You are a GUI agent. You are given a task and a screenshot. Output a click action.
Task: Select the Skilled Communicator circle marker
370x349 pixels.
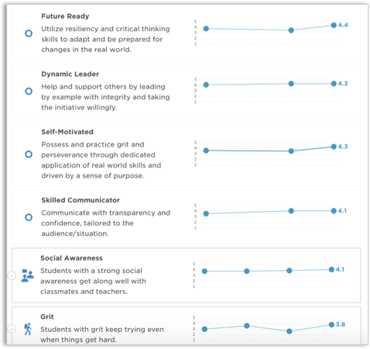(x=29, y=217)
